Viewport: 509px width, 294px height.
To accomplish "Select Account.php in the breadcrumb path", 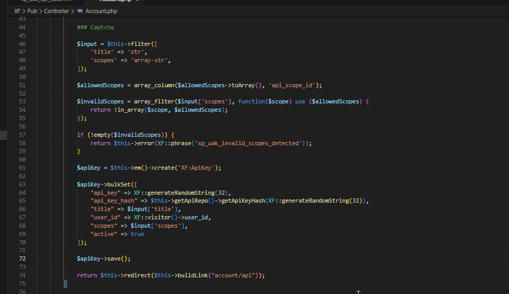I will click(x=101, y=11).
